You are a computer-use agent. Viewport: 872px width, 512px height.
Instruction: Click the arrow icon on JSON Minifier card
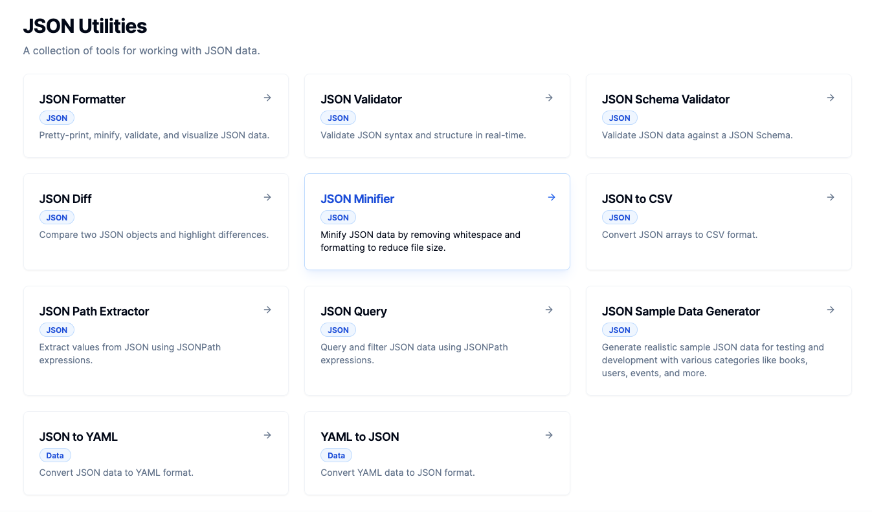552,197
